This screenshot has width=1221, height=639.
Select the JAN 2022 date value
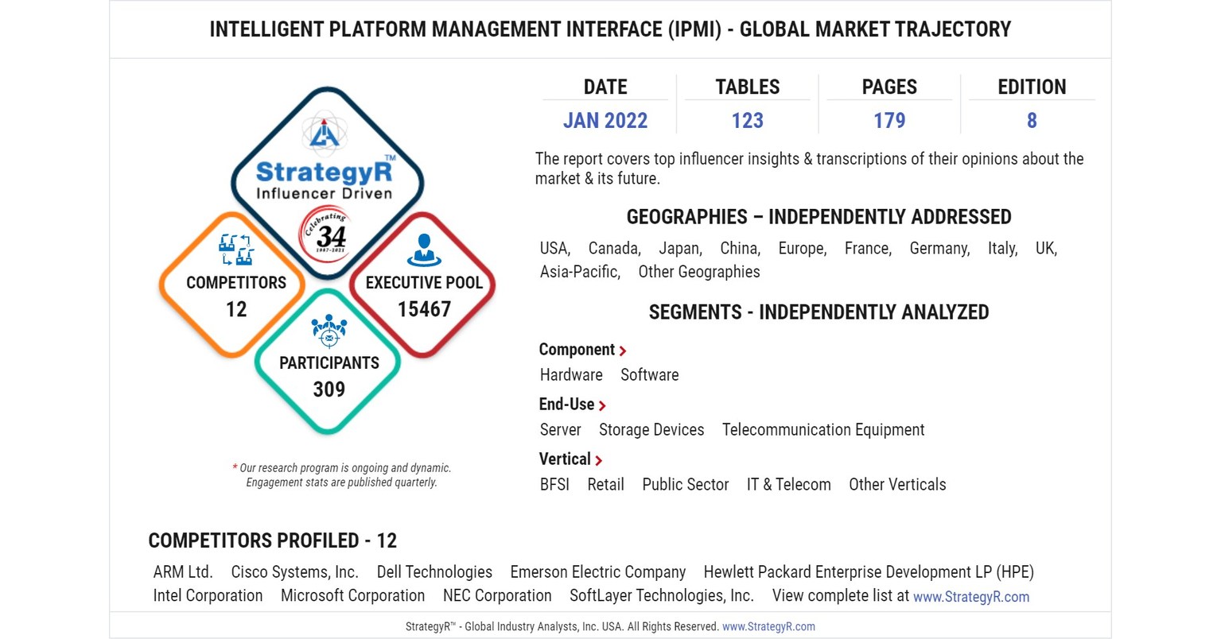(x=605, y=120)
